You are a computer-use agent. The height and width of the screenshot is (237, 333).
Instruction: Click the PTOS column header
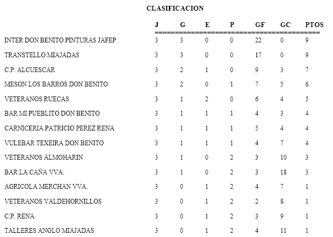[314, 25]
